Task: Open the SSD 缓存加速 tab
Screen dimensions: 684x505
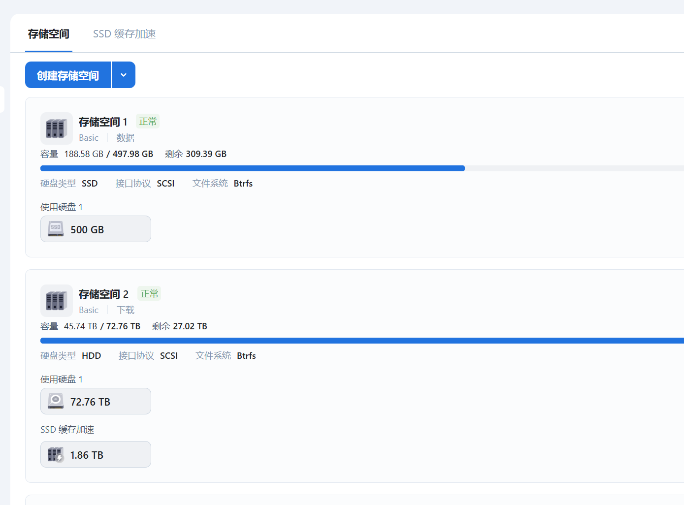Action: point(124,34)
